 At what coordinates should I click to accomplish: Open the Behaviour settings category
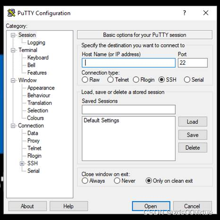click(x=39, y=95)
